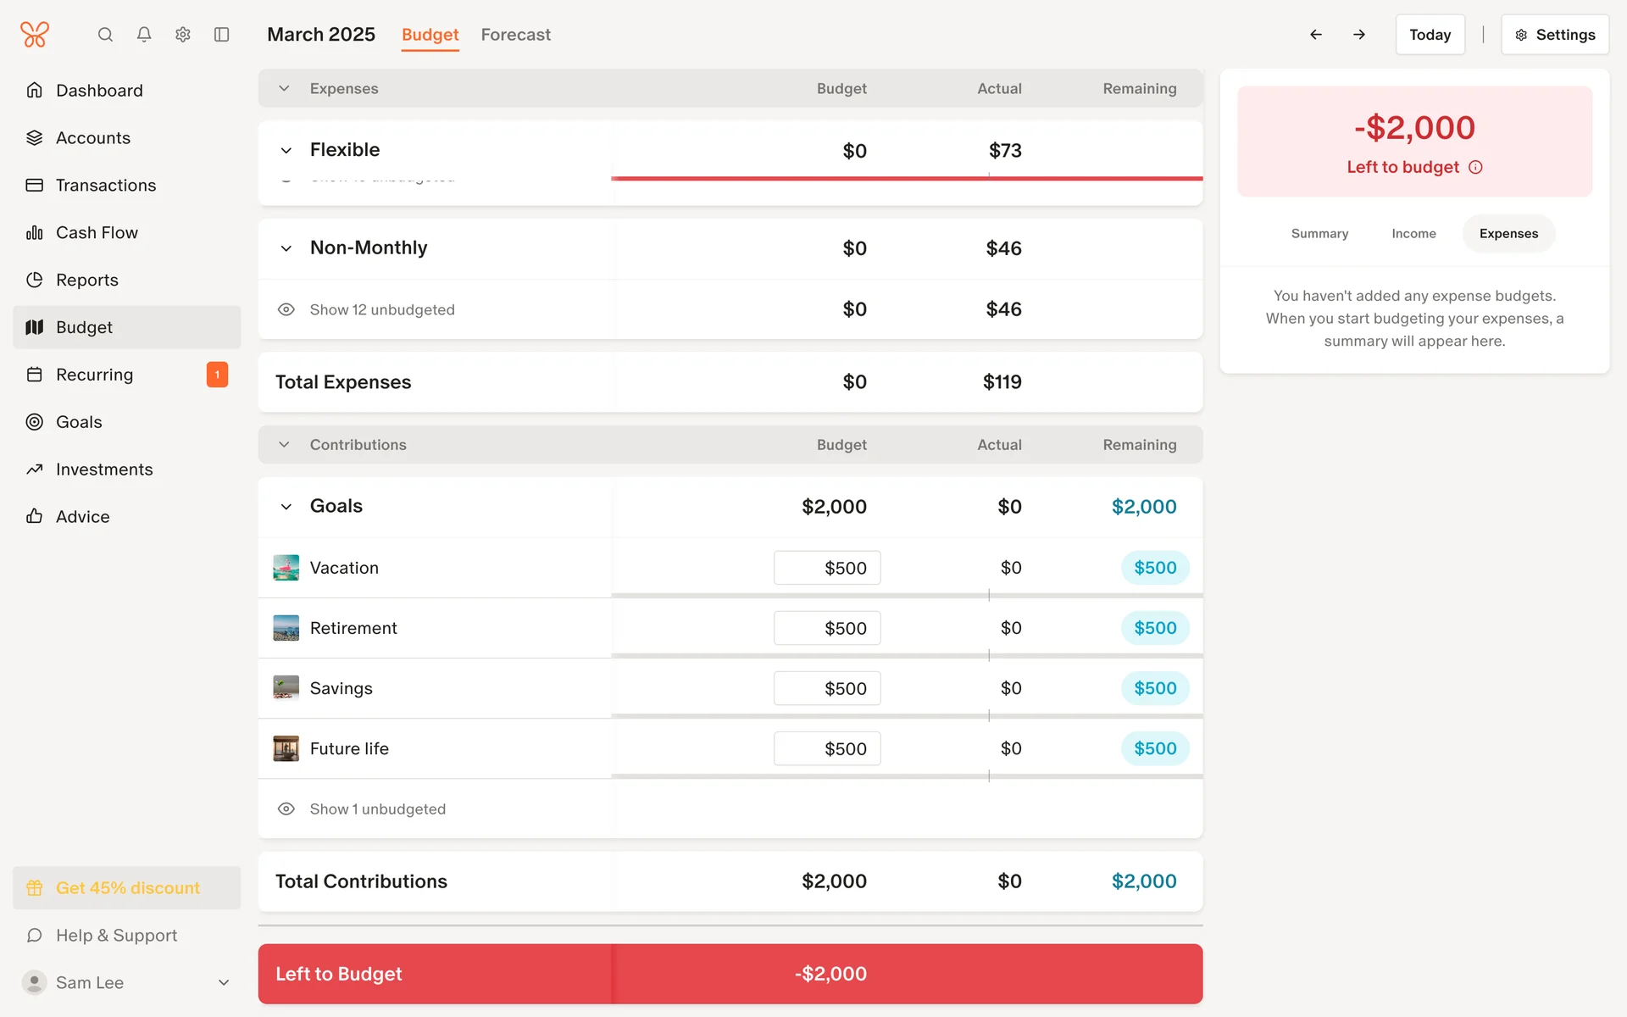Open search via magnifier icon

105,35
